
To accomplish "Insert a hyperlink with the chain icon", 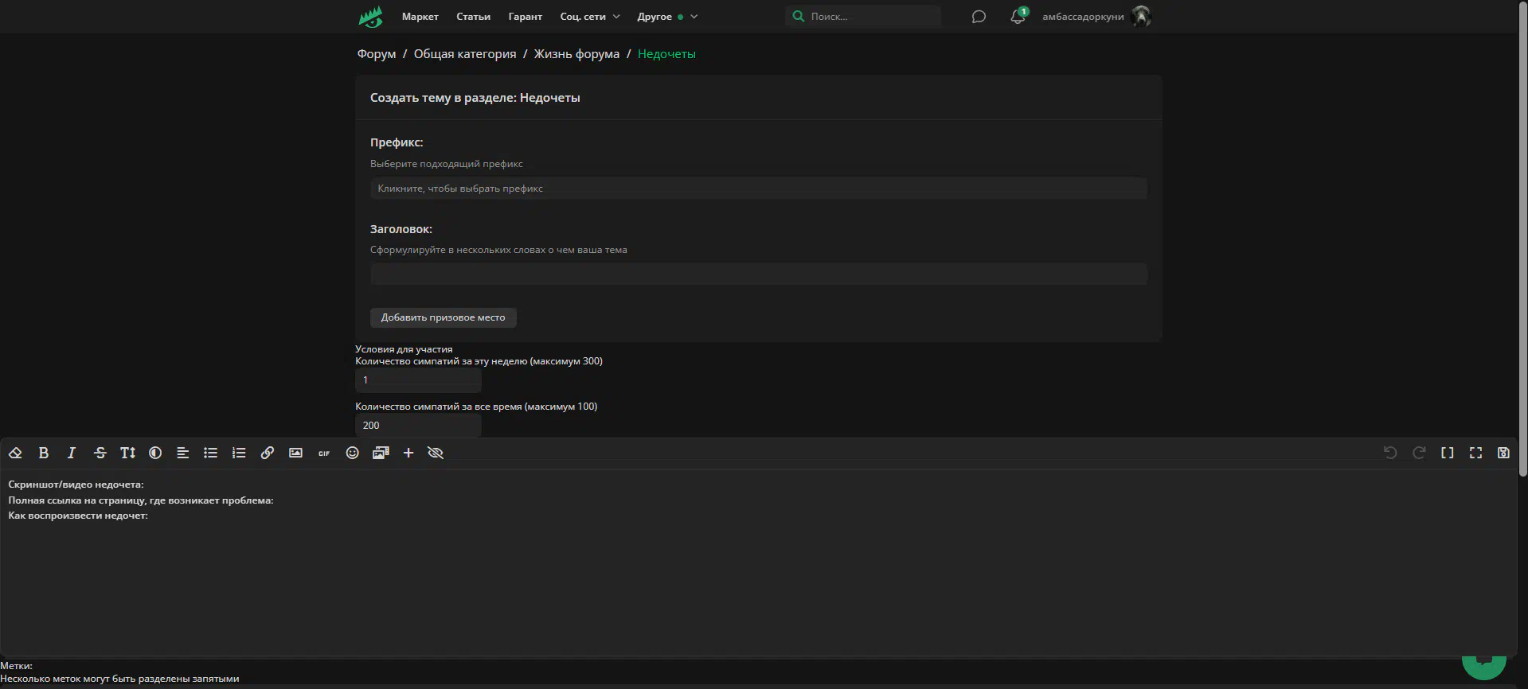I will pyautogui.click(x=268, y=453).
